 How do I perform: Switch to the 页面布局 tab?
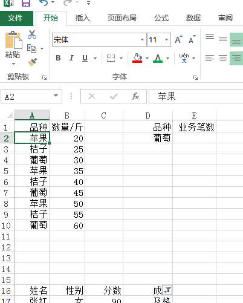tap(121, 18)
